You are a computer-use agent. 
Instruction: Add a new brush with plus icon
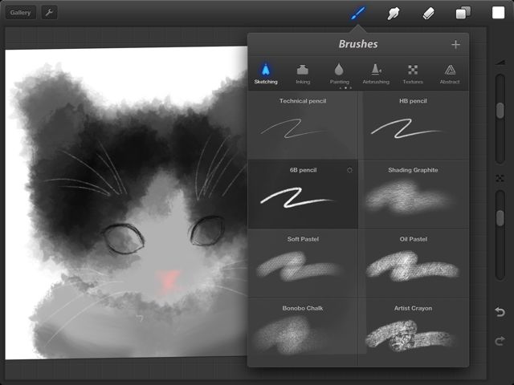[x=455, y=45]
